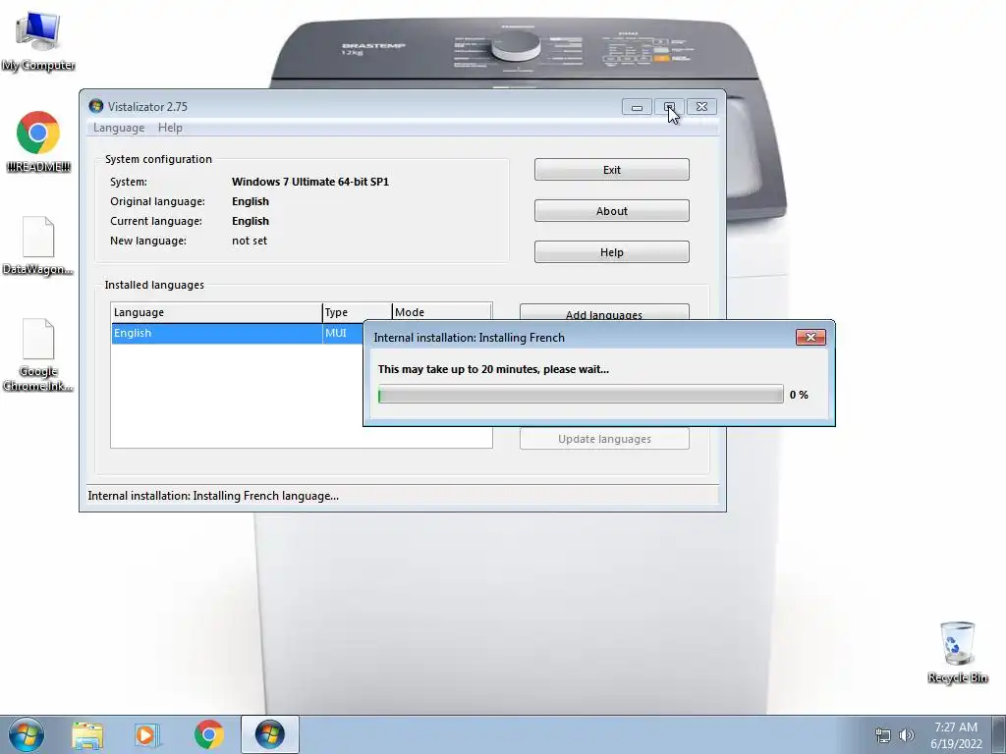The height and width of the screenshot is (754, 1006).
Task: Click the Exit button
Action: [611, 170]
